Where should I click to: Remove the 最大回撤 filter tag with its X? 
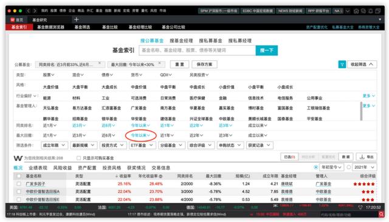point(160,63)
